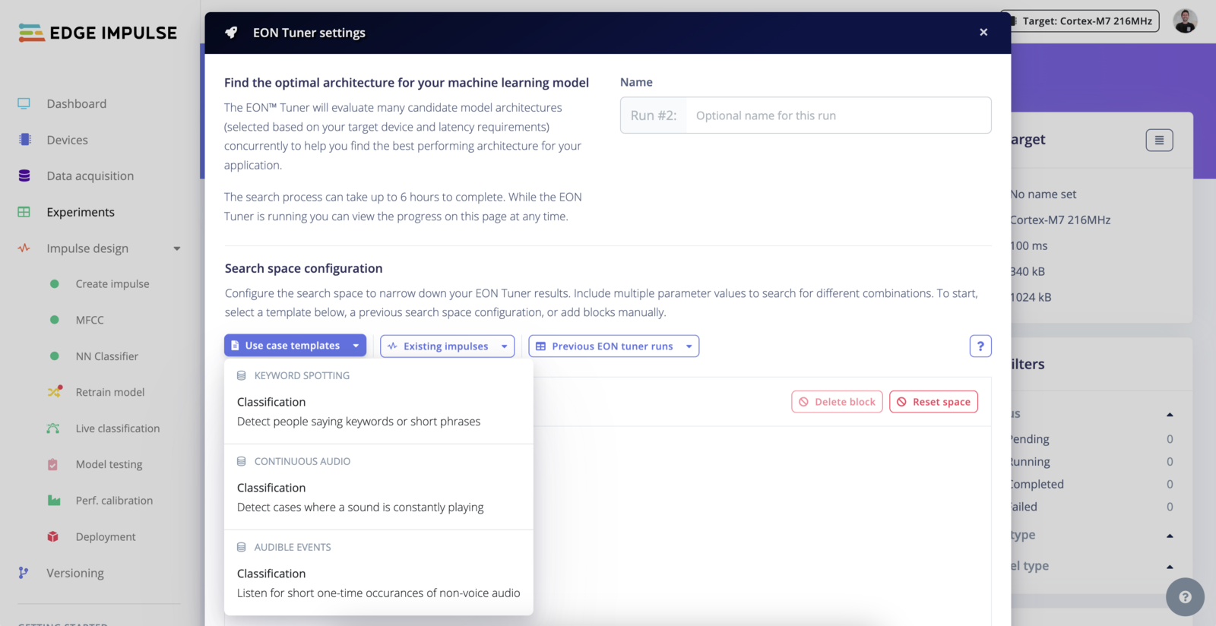Screen dimensions: 1216x626
Task: Select Audible Events Classification template
Action: pyautogui.click(x=378, y=583)
